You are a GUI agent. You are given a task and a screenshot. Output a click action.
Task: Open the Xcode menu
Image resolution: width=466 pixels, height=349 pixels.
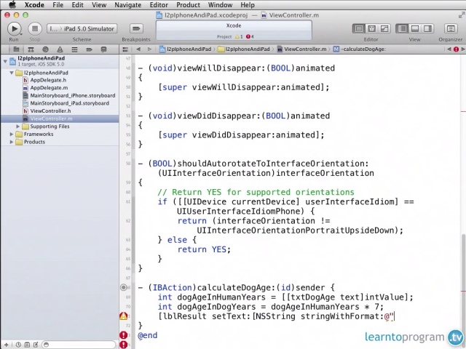[34, 5]
